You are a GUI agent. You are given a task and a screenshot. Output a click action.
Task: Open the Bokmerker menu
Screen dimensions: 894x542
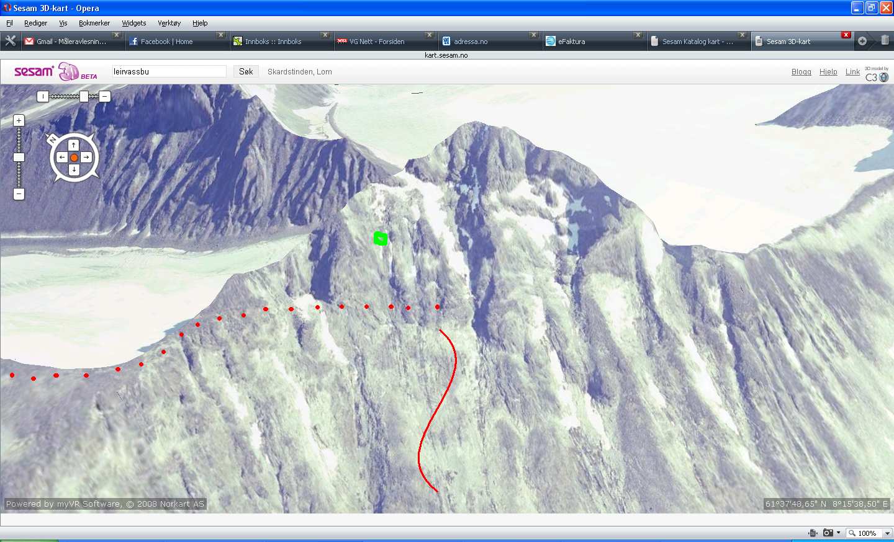[x=94, y=23]
